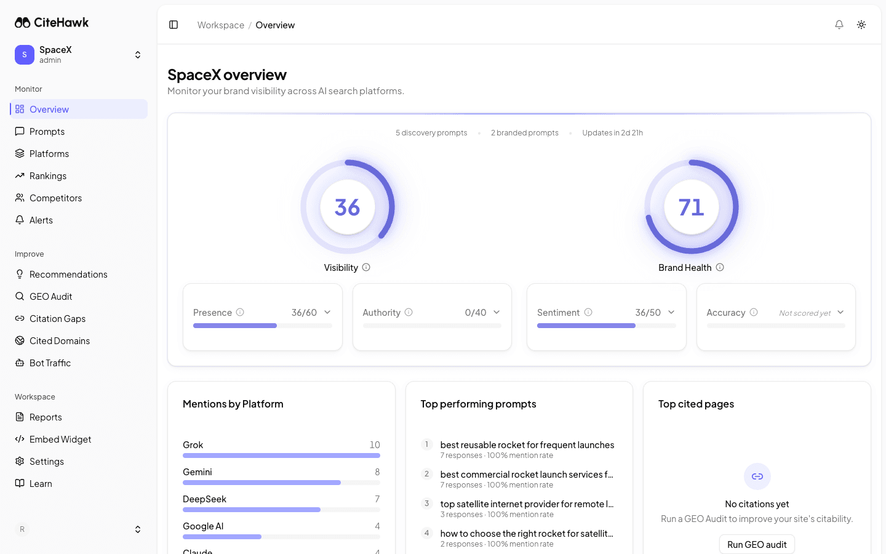Go to Prompts in the sidebar
The height and width of the screenshot is (554, 886).
[79, 131]
